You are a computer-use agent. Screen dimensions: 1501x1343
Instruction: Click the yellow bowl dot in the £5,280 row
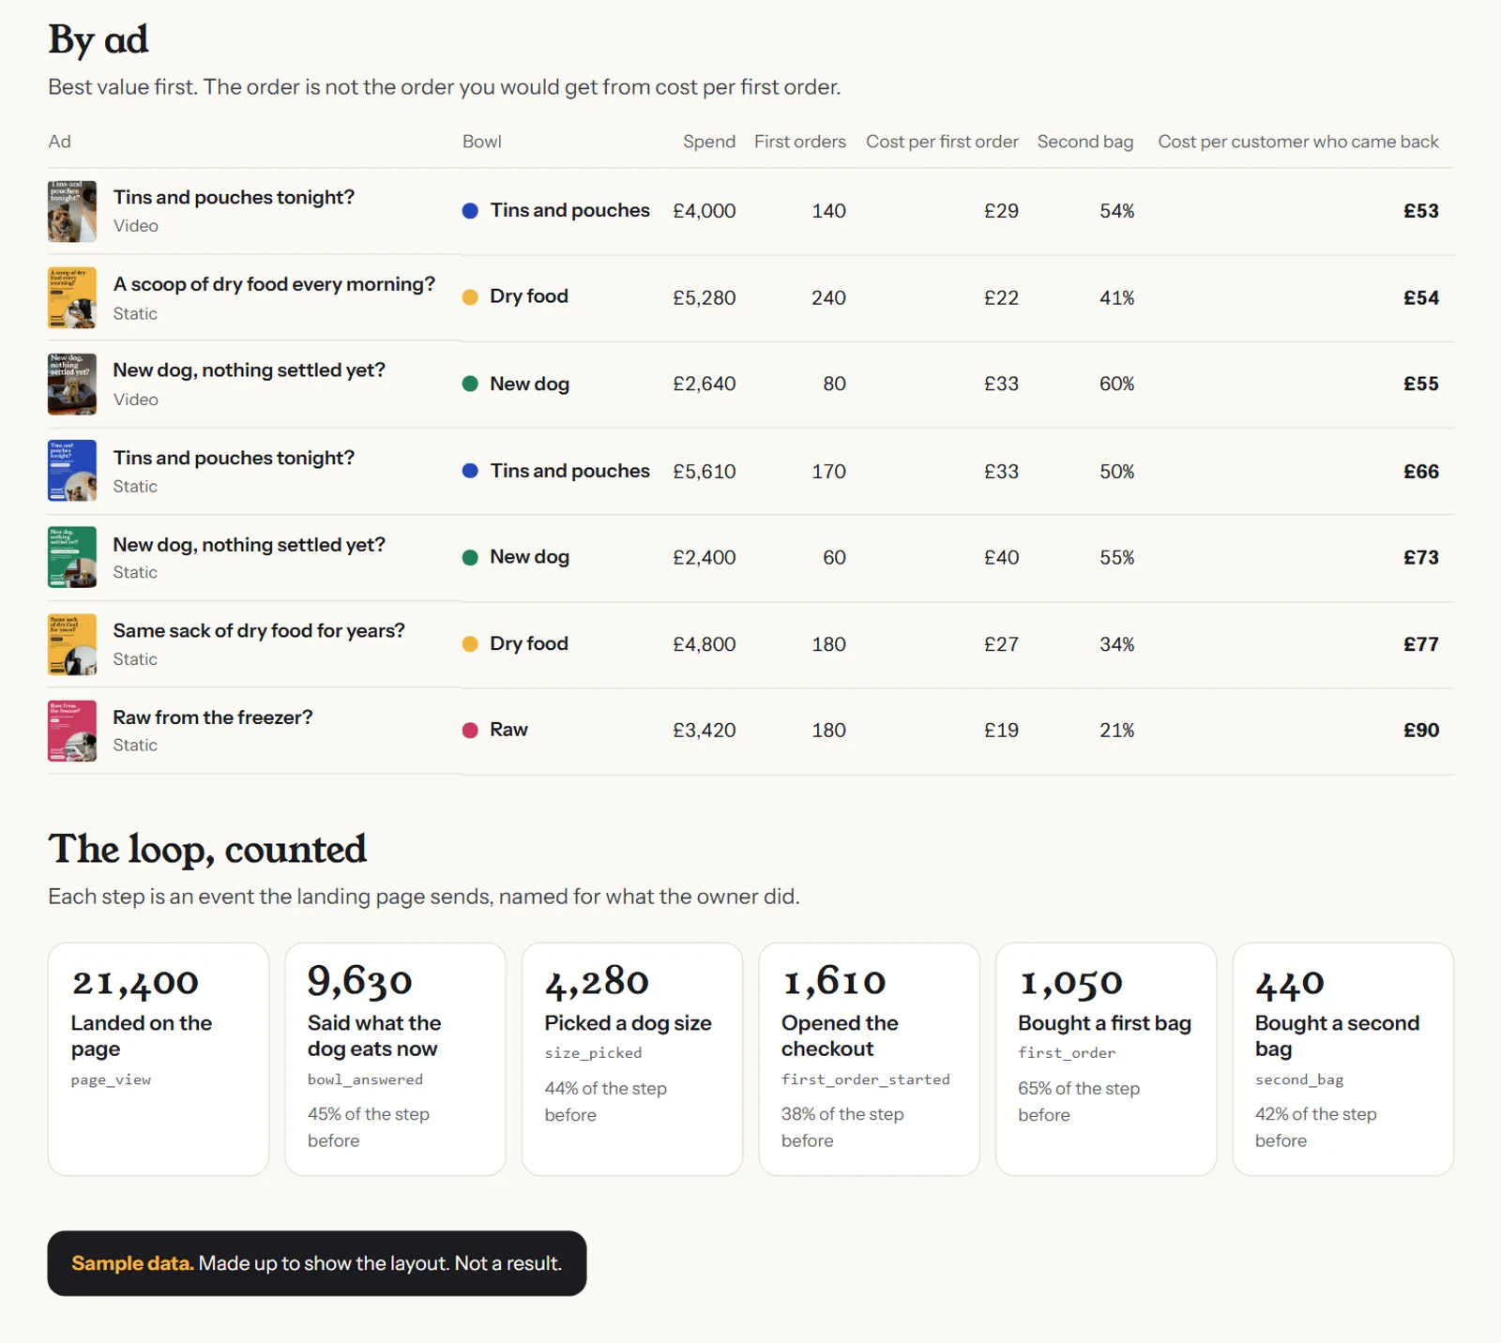(x=470, y=297)
